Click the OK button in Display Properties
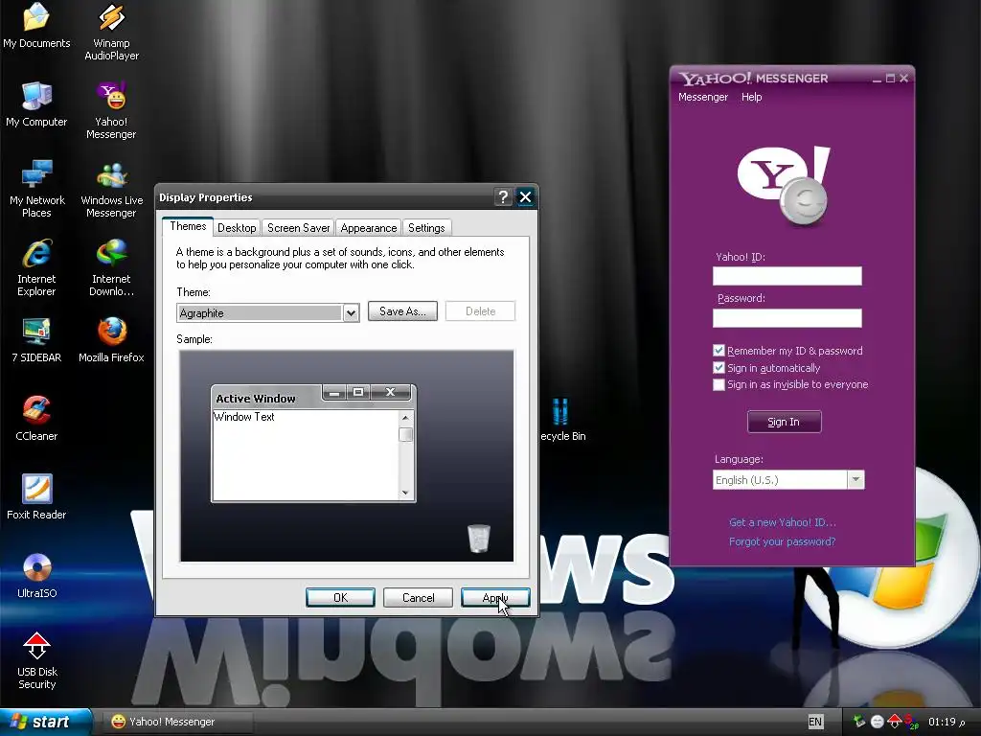This screenshot has height=736, width=981. pos(340,598)
